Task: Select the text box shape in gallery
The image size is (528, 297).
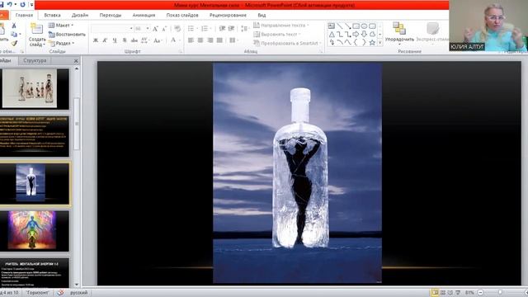Action: (332, 26)
